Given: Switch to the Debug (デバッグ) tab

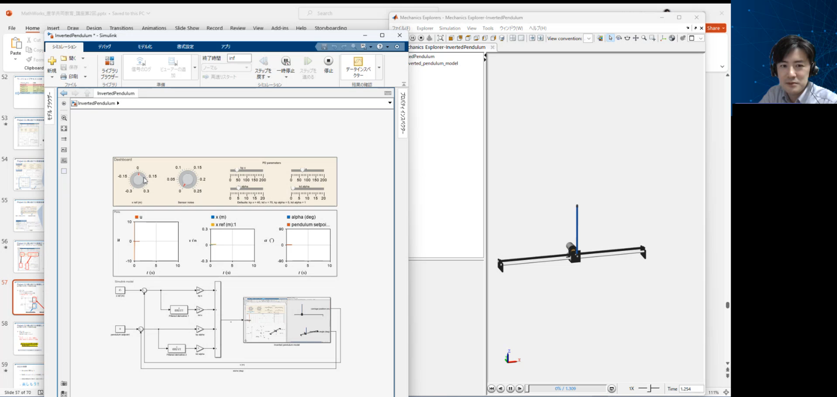Looking at the screenshot, I should [105, 46].
